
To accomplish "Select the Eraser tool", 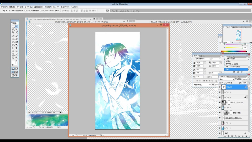I will point(13,42).
